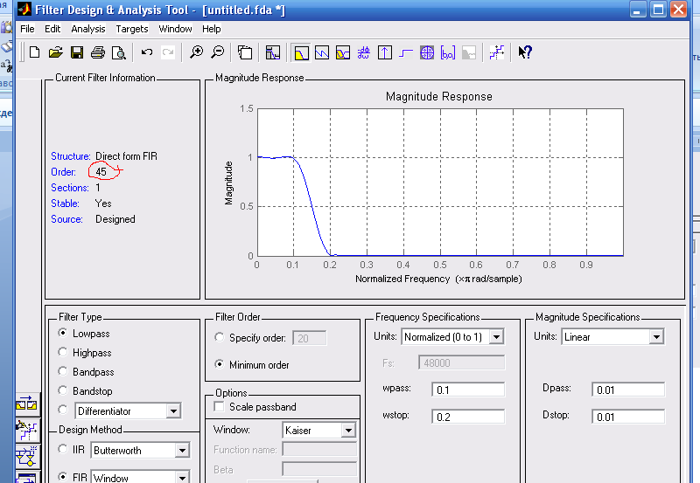700x483 pixels.
Task: Click the Function name field
Action: [319, 449]
